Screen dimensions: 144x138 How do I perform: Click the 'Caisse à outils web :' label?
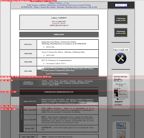[x=121, y=50]
